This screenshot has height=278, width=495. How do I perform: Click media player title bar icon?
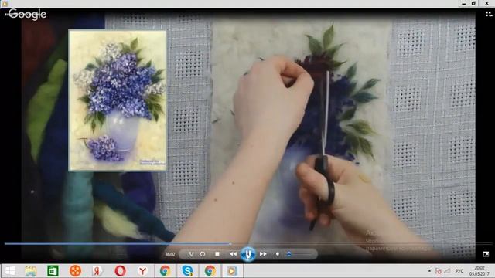[5, 4]
